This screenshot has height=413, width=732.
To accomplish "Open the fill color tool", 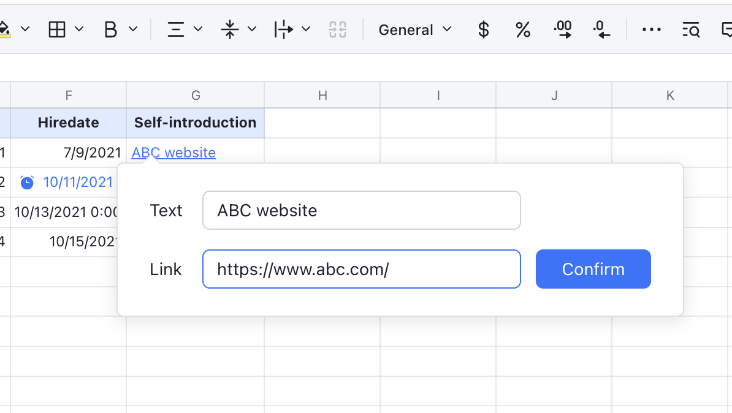I will click(5, 29).
